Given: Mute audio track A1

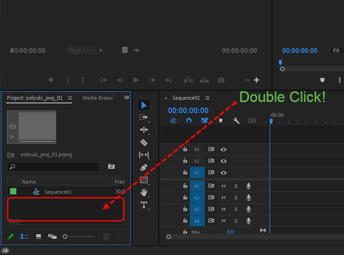Looking at the screenshot, I should (223, 186).
